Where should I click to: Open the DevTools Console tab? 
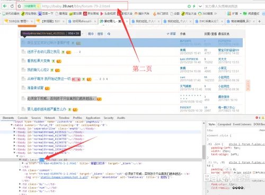coord(23,118)
